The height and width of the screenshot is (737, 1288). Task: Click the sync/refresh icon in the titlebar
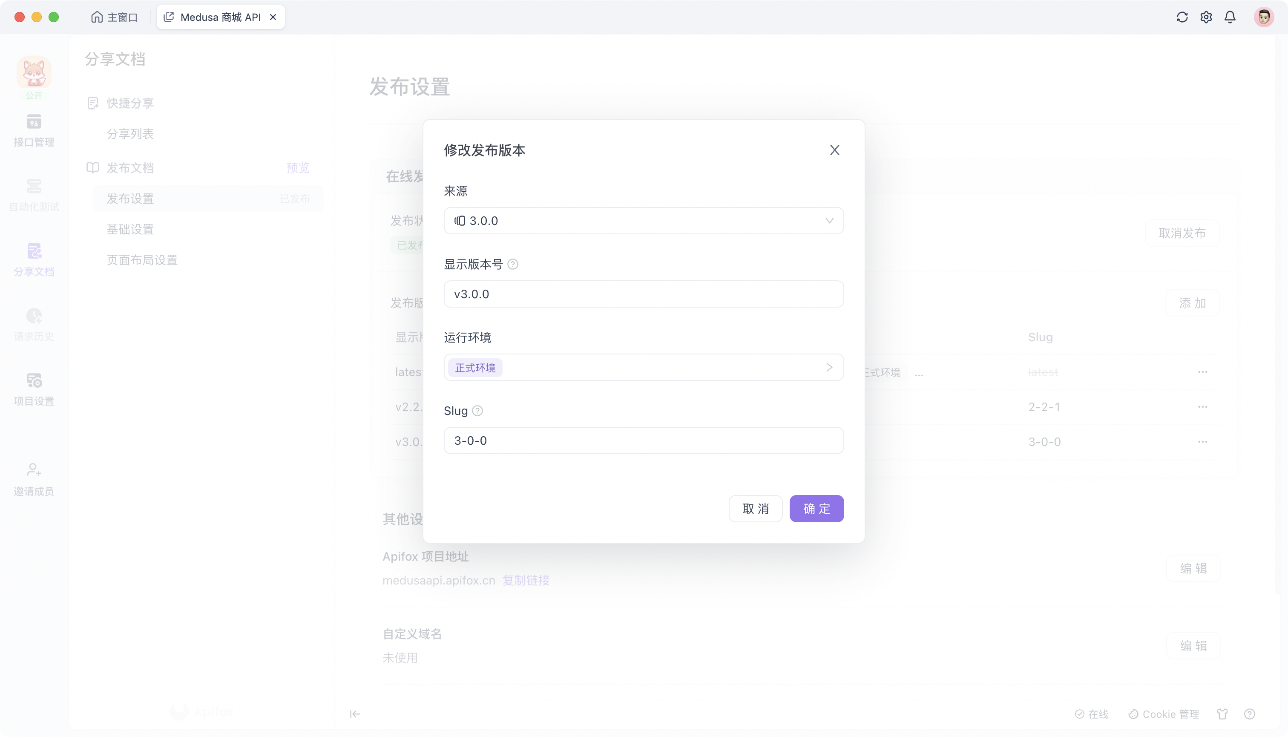1182,17
